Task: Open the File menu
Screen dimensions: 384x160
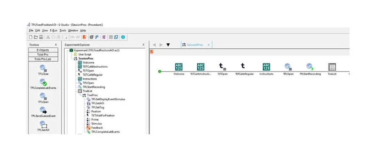Action: click(x=31, y=30)
